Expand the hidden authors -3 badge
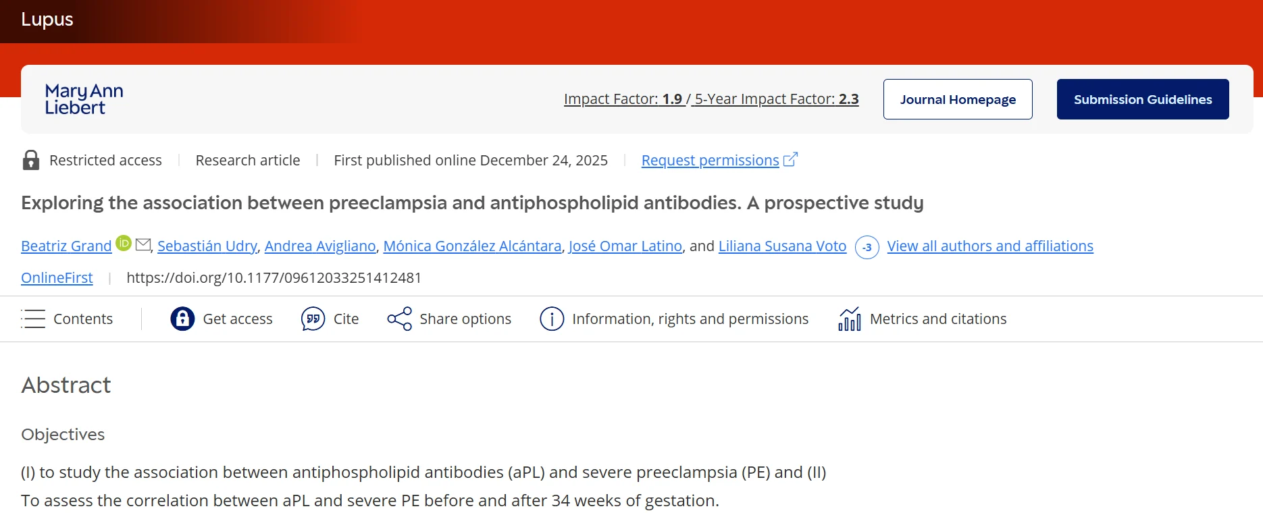 click(x=867, y=247)
